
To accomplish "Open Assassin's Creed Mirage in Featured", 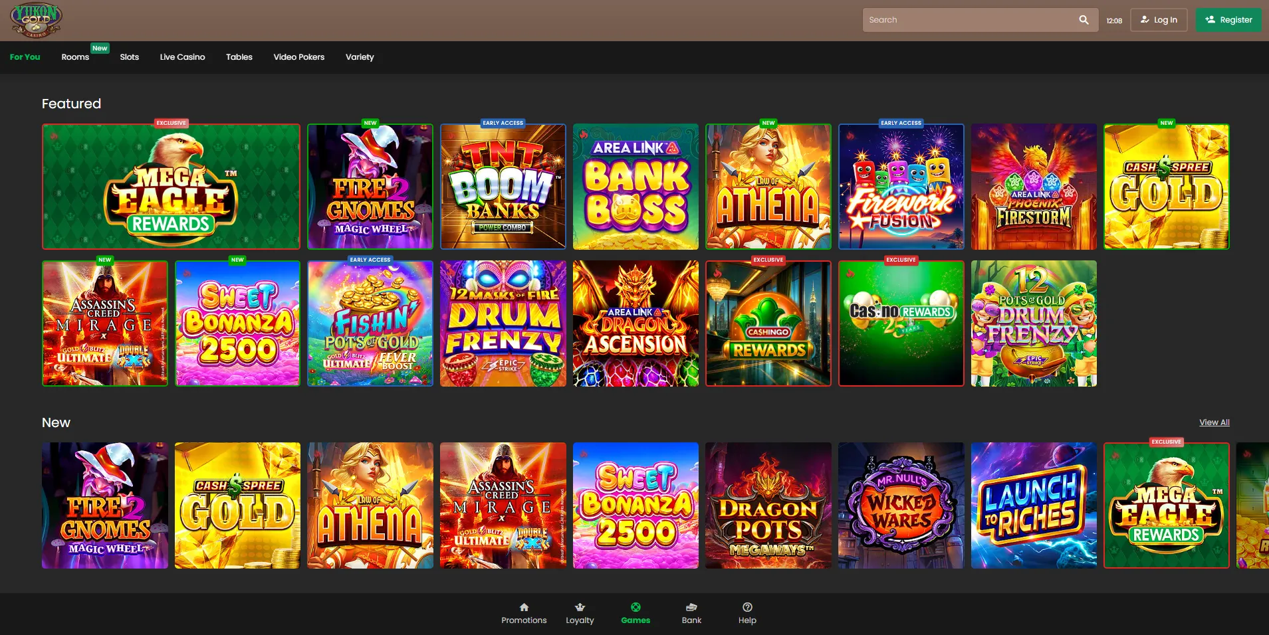I will pos(105,323).
